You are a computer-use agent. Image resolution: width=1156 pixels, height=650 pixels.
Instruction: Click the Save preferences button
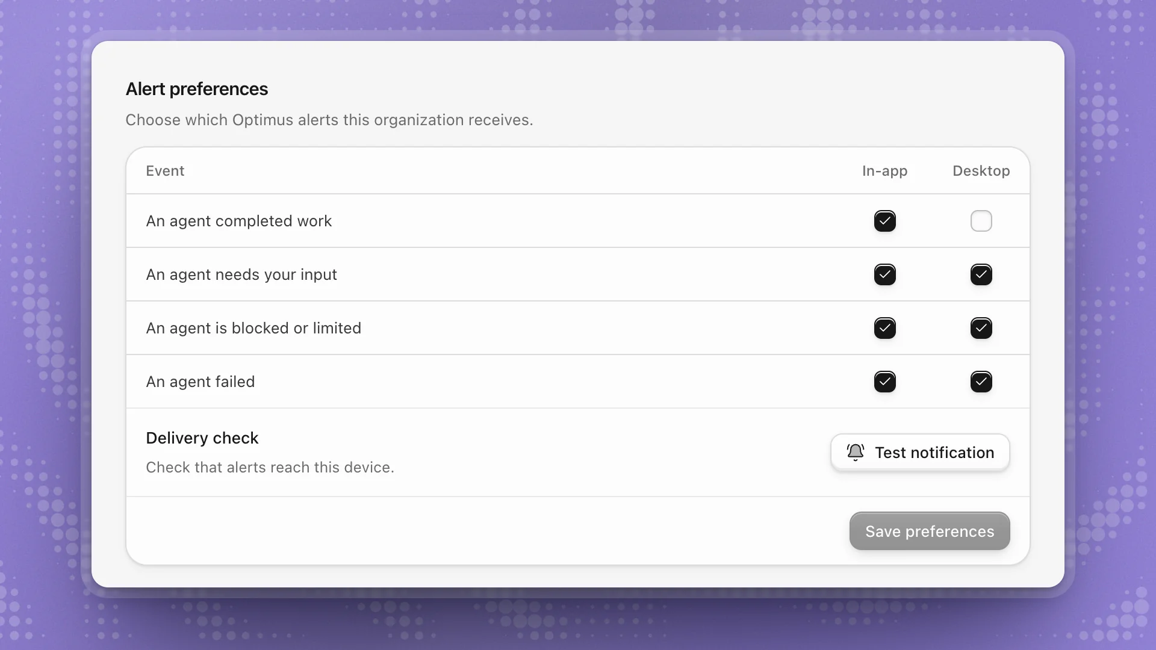(930, 531)
